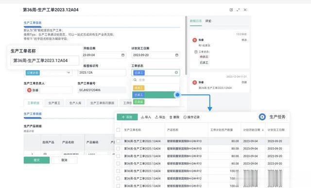Screen dimensions: 311x188
Task: Open the 工单状态 dropdown field
Action: click(155, 72)
